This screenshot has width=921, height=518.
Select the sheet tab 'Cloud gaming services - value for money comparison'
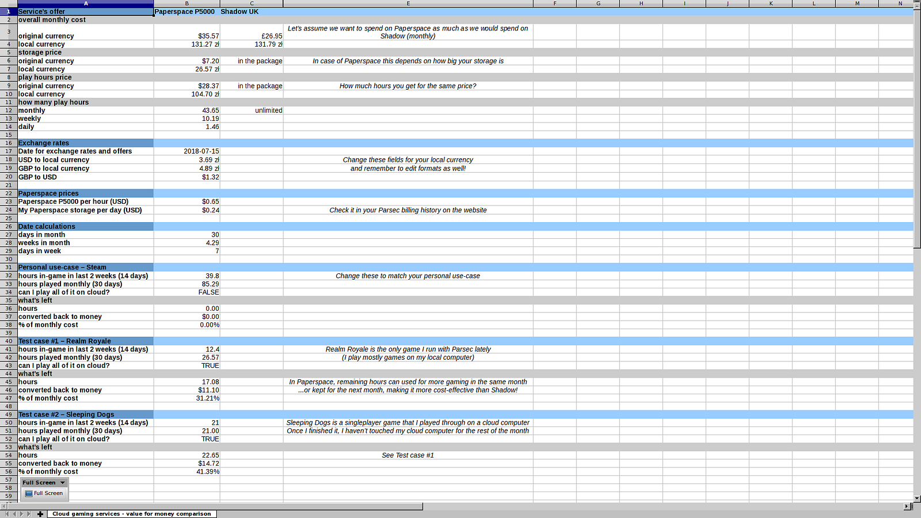pos(132,514)
